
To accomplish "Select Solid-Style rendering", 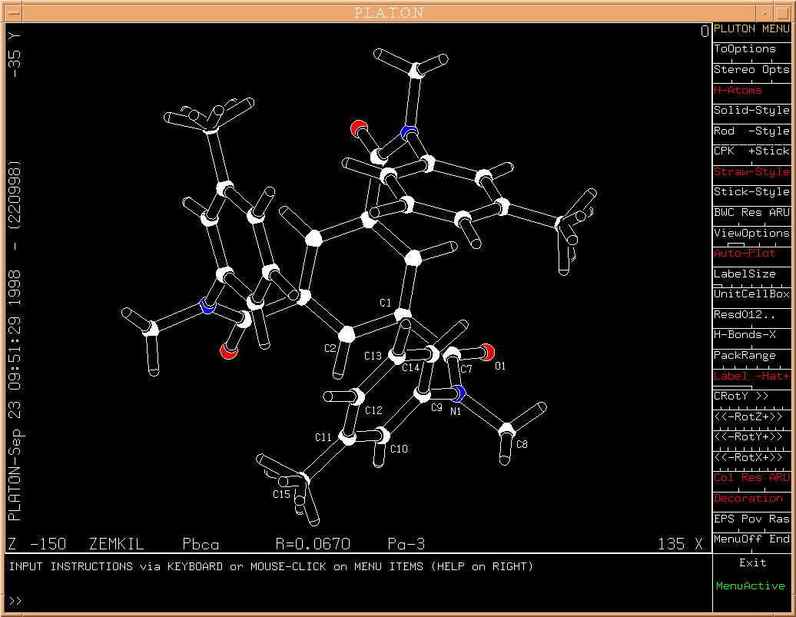I will click(751, 110).
